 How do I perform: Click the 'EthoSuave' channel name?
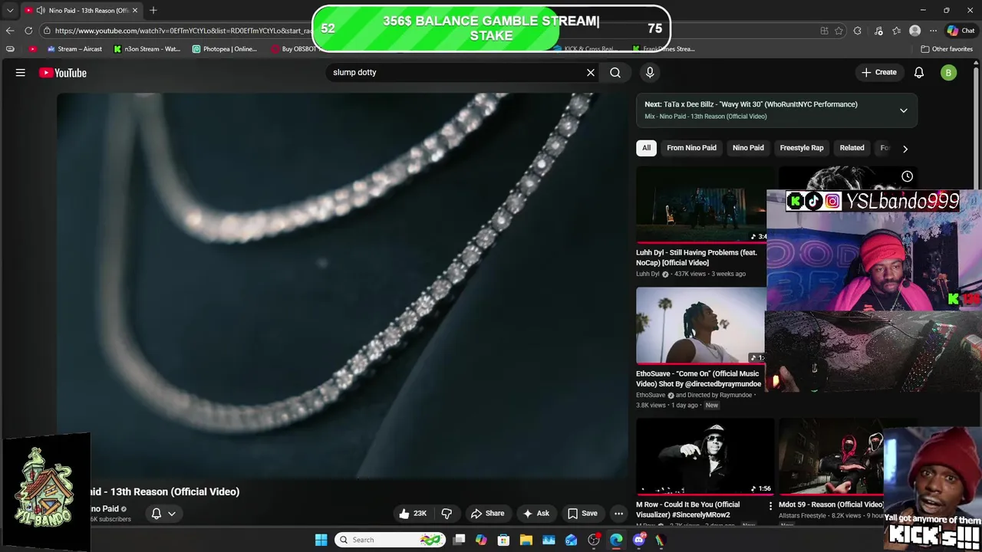651,395
